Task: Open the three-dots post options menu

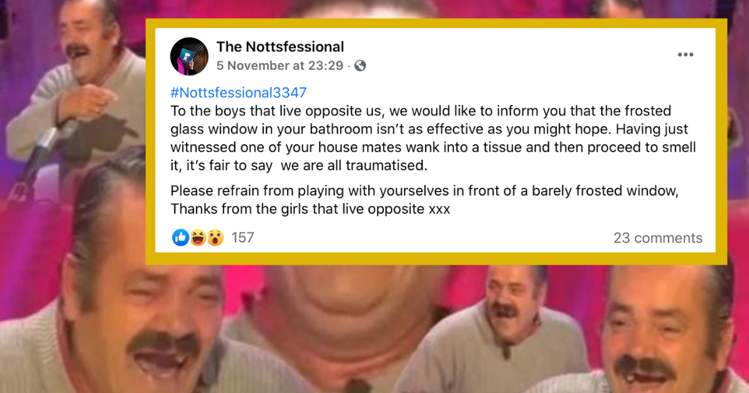Action: tap(686, 55)
